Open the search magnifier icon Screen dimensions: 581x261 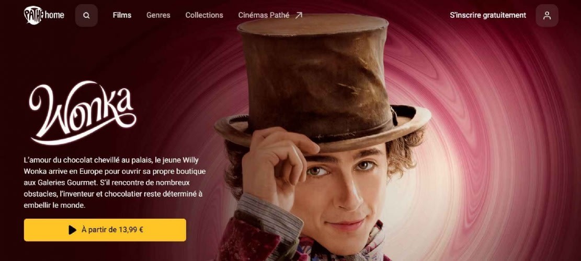click(x=86, y=16)
